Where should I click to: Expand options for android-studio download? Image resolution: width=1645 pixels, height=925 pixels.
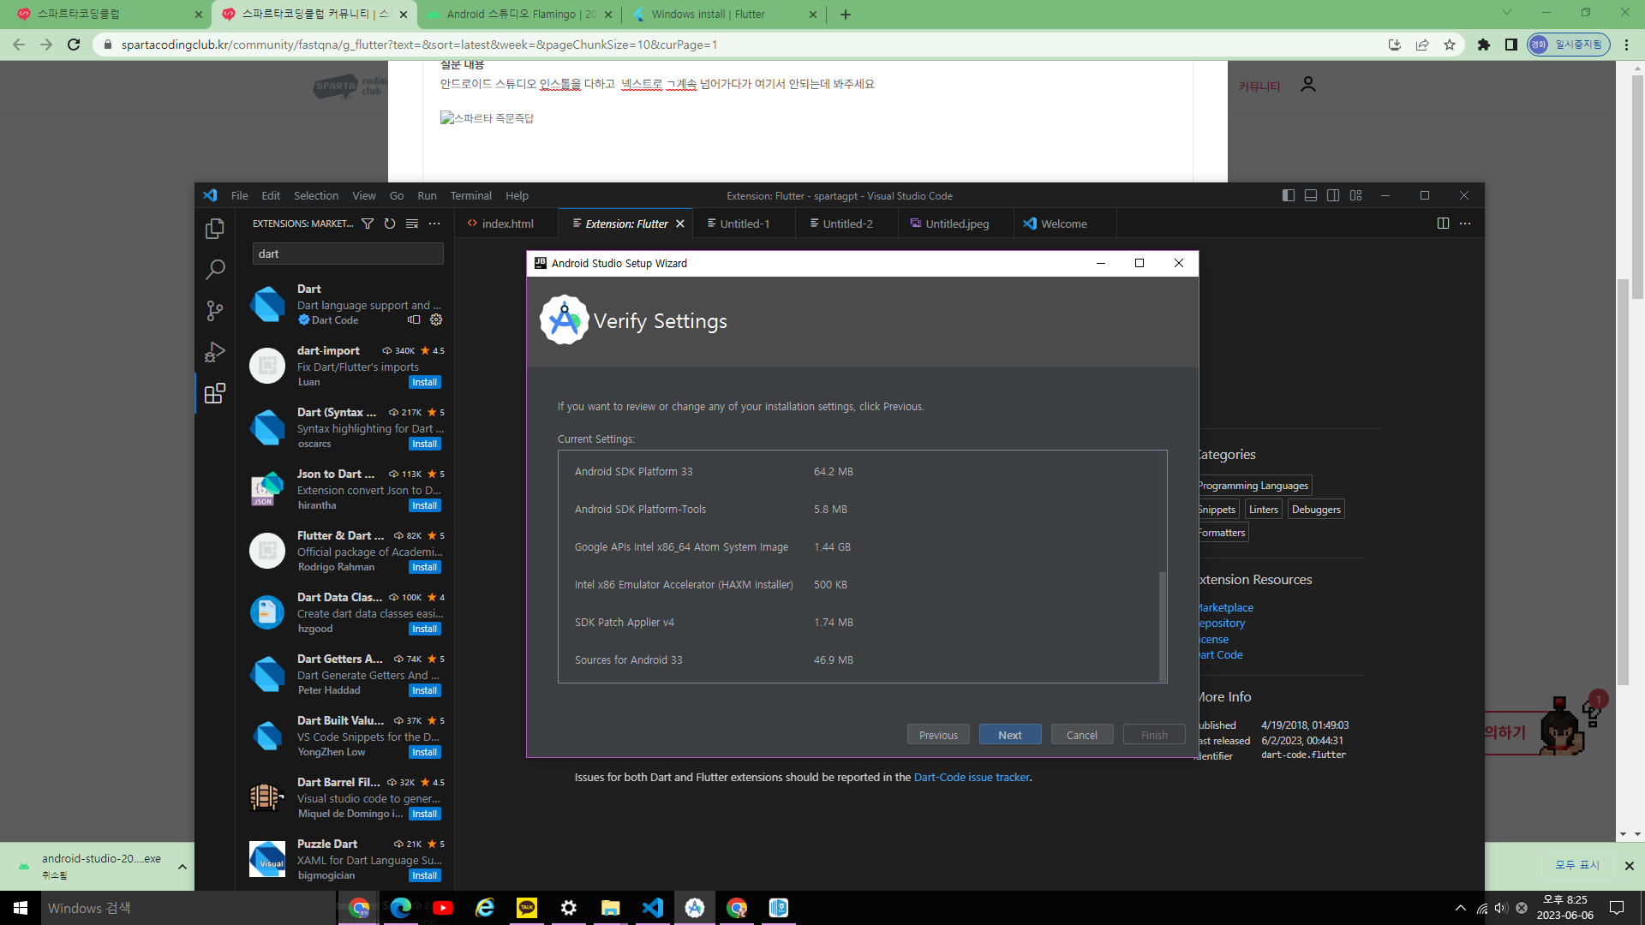pyautogui.click(x=182, y=867)
